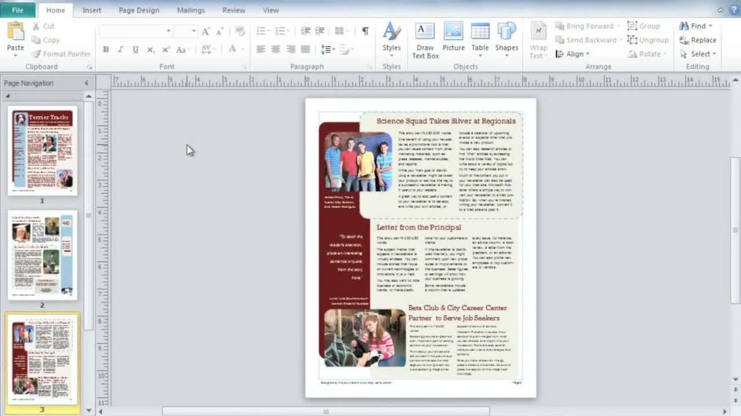Open the font size dropdown
Screen dimensions: 741x416
194,31
